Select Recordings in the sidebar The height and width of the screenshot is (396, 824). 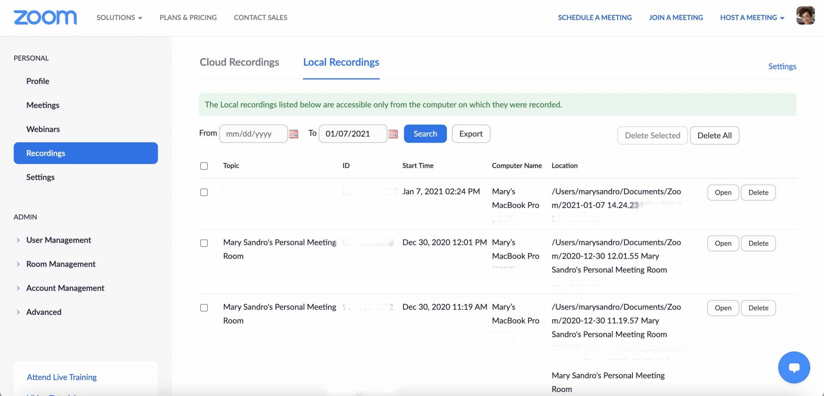coord(86,153)
